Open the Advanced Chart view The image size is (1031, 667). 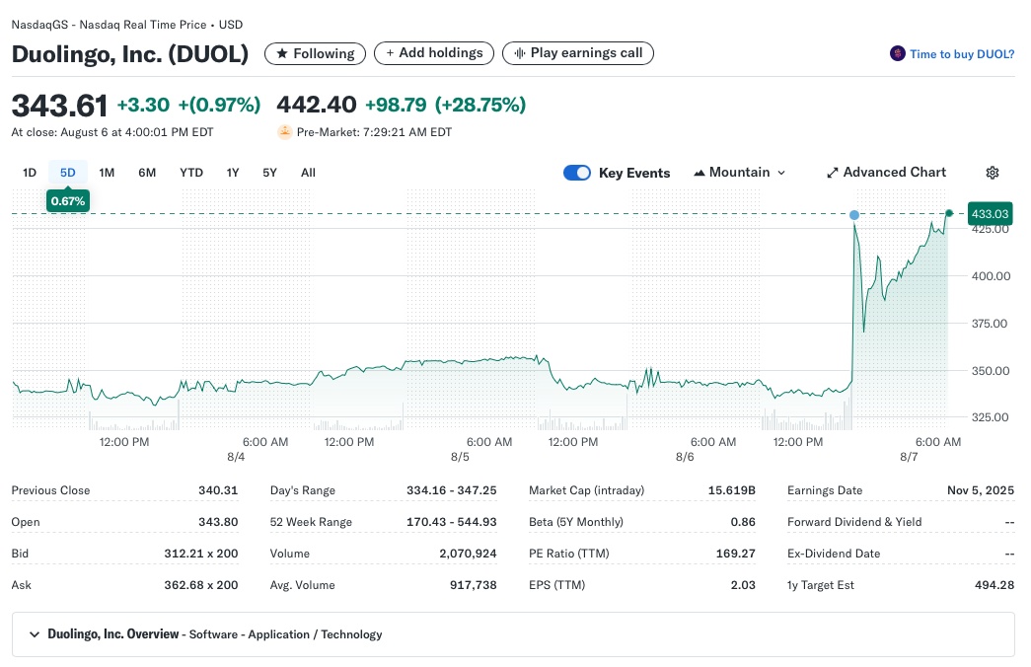click(x=886, y=173)
